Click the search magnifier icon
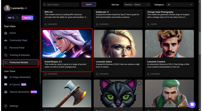Screen dimensions: 202x111 (x=45, y=5)
